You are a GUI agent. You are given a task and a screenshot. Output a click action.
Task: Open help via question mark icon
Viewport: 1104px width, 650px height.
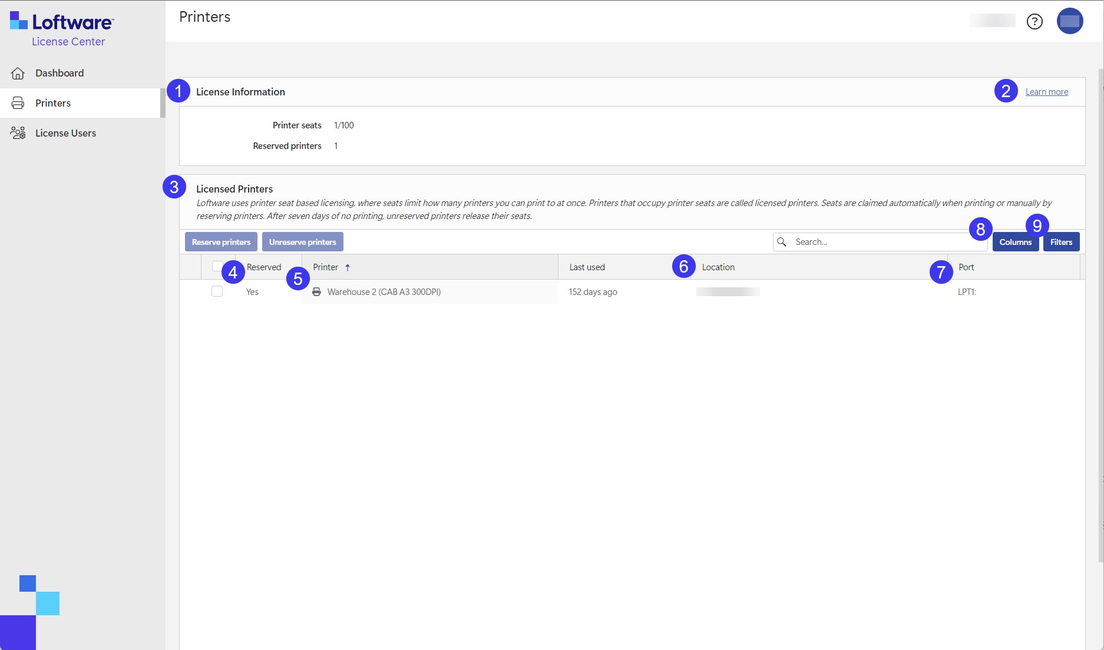coord(1034,22)
